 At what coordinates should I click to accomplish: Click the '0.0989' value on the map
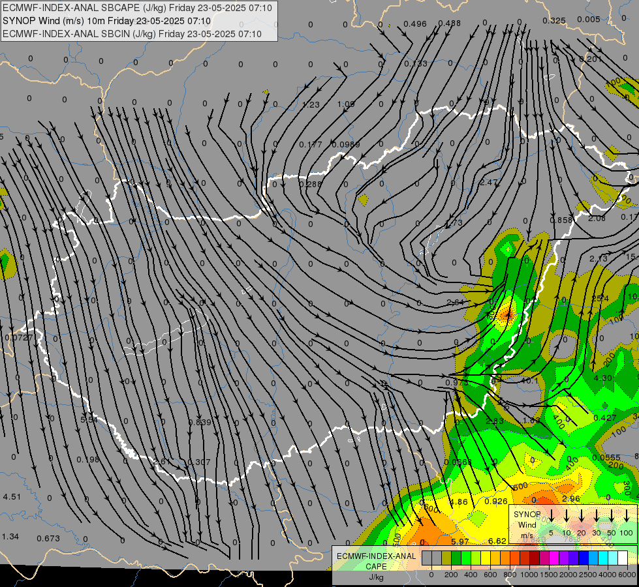point(345,145)
